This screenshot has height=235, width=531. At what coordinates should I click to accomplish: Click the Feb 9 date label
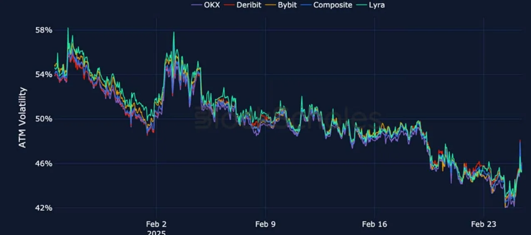tap(265, 224)
